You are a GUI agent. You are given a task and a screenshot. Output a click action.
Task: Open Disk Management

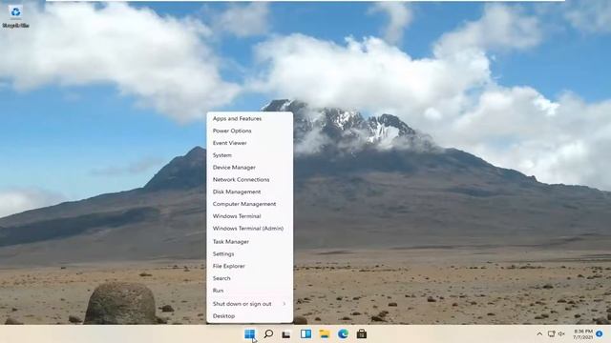[250, 192]
